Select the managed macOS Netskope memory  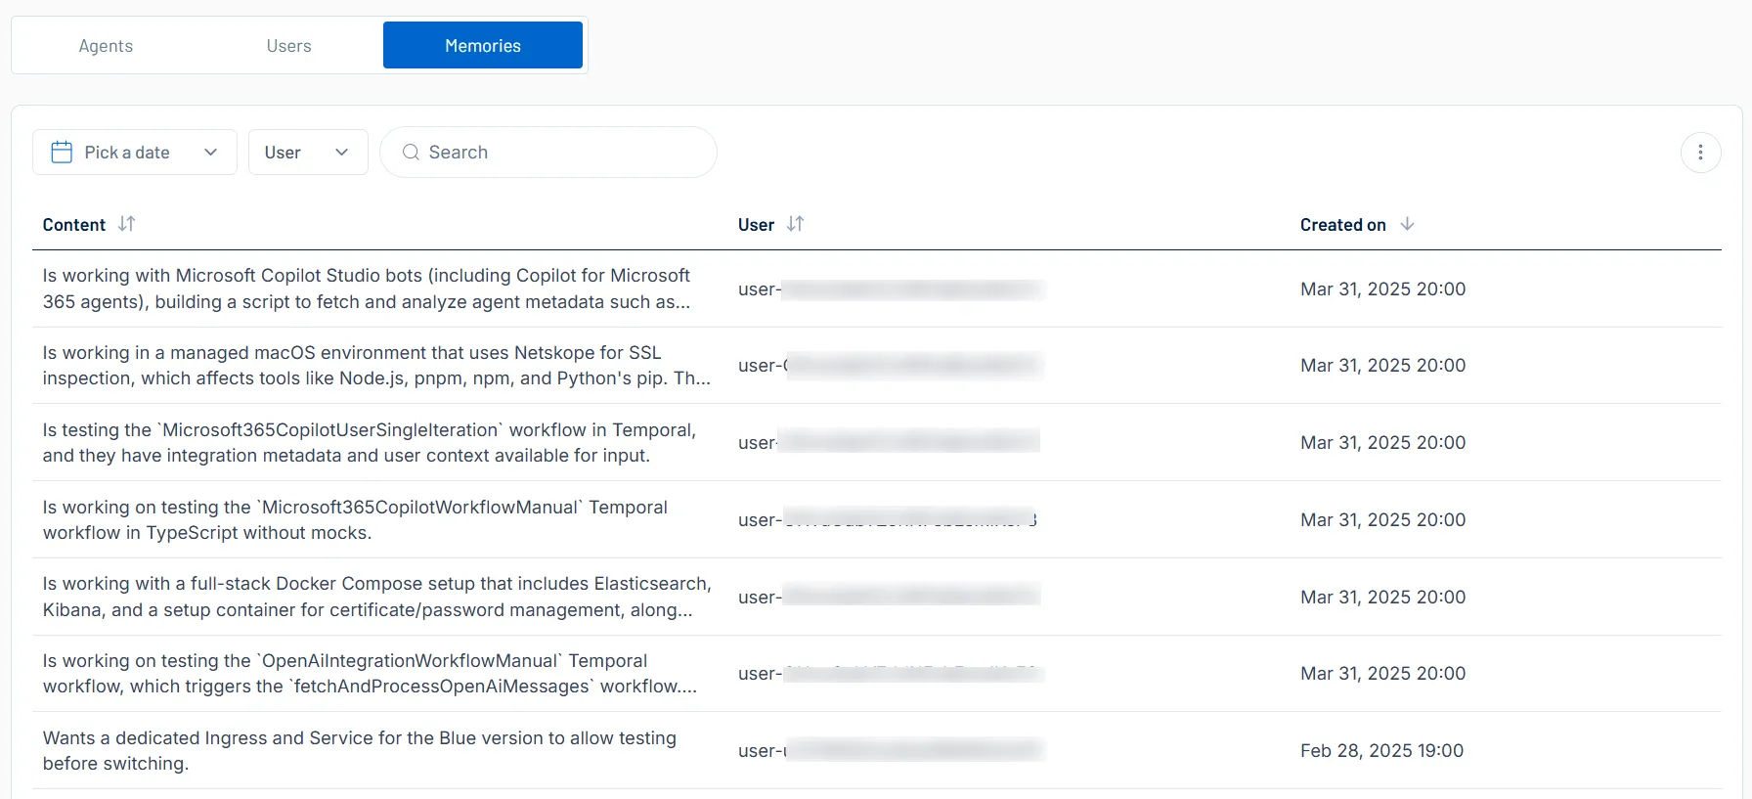[877, 366]
